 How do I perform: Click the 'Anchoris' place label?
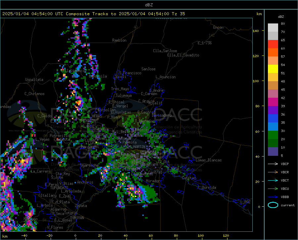pos(85,182)
